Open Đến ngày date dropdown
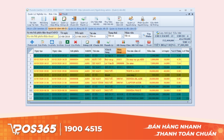This screenshot has width=224, height=140. pos(88,37)
